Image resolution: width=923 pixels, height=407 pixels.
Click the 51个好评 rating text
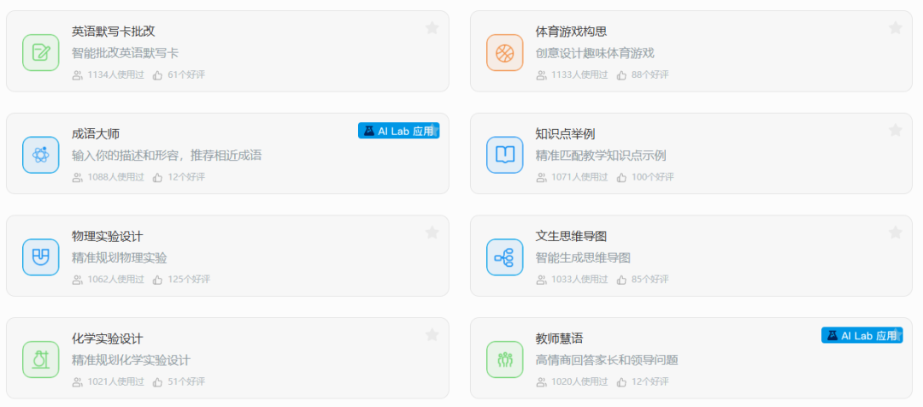tap(186, 381)
